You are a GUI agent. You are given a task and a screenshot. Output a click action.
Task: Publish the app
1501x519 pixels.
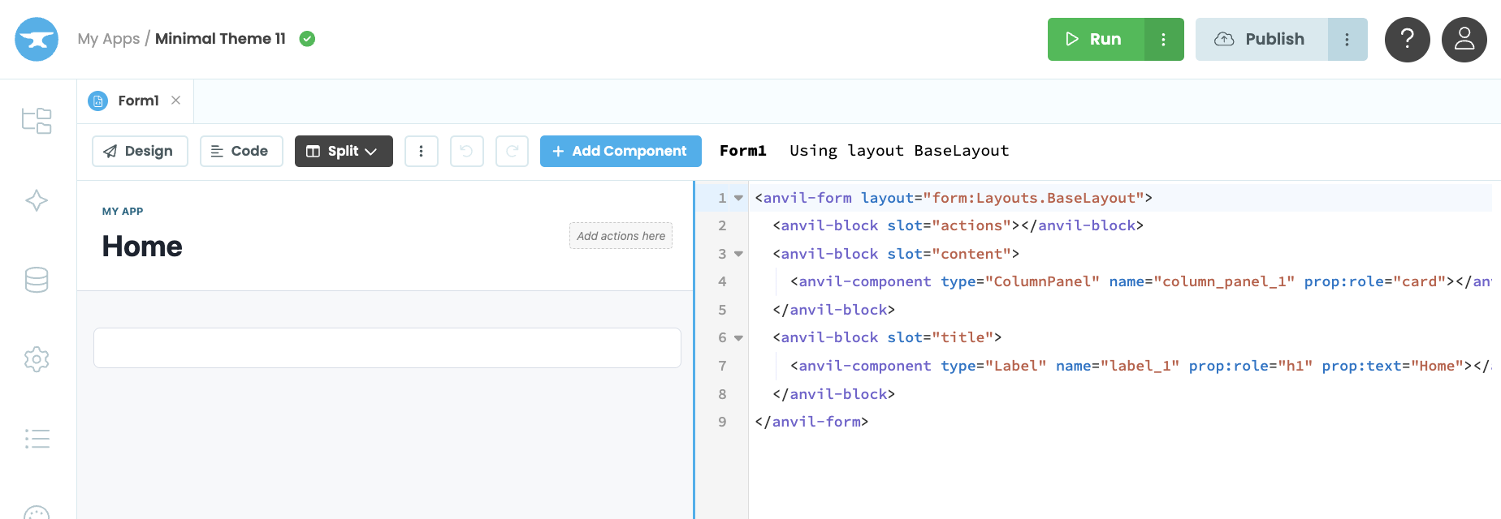(1261, 40)
